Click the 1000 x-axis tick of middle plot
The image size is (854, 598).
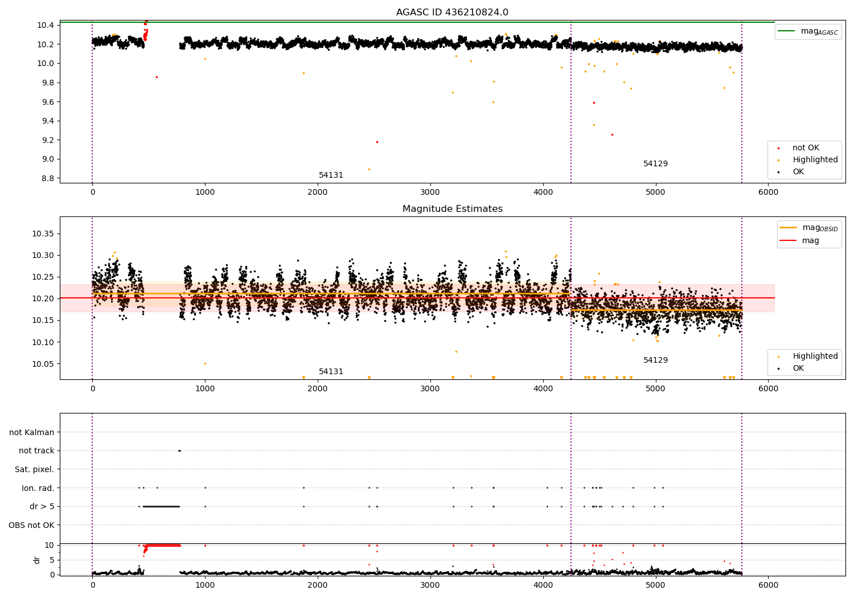pos(205,389)
